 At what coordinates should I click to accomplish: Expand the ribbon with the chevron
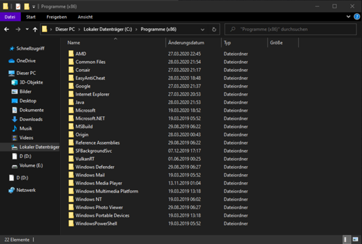tap(349, 17)
